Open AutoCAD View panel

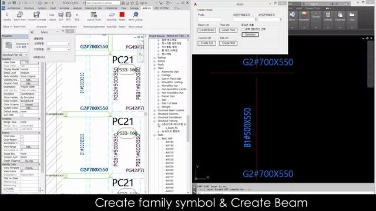[352, 15]
